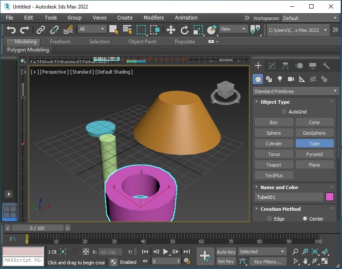Viewport: 342px width, 269px height.
Task: Open the Create command panel plus icon
Action: pos(258,65)
